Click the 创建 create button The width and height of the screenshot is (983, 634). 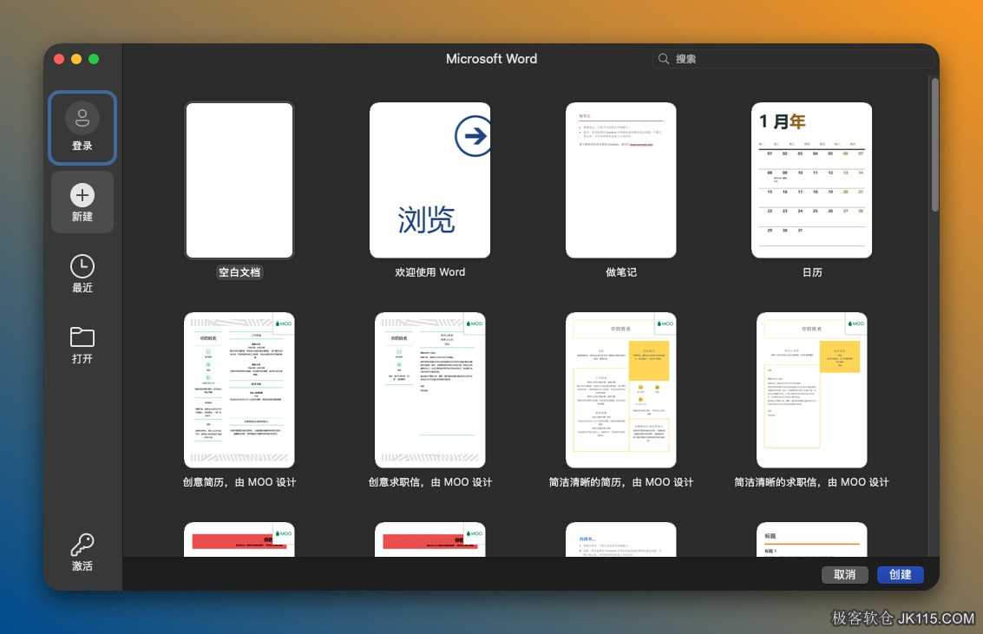click(x=901, y=574)
